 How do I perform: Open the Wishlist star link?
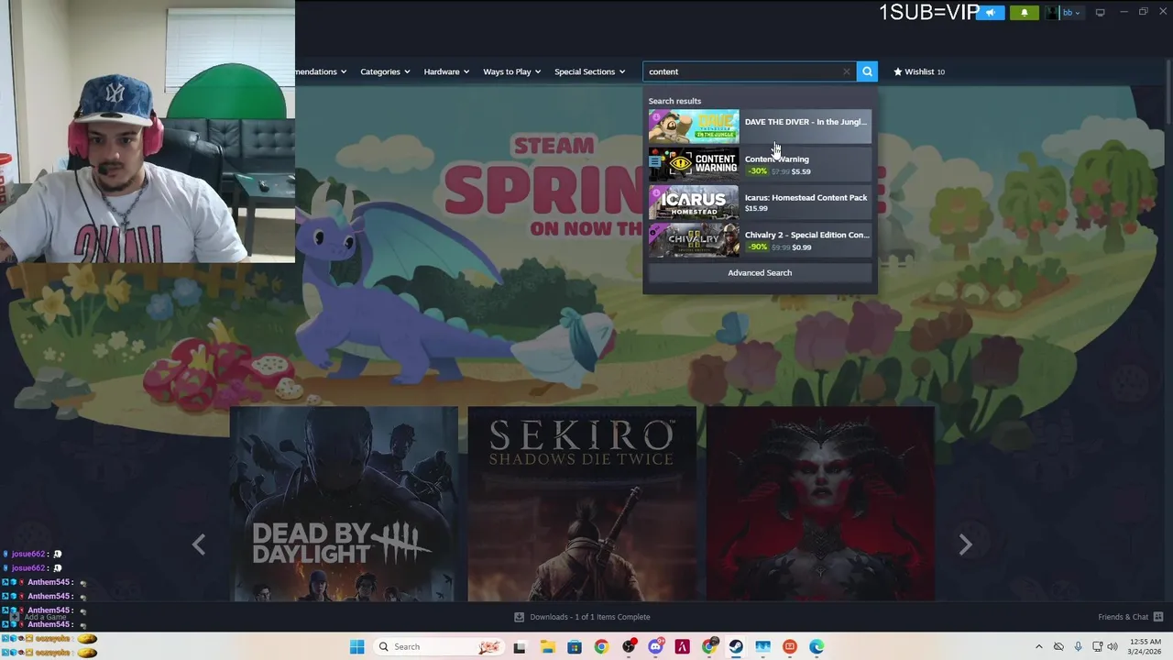pos(919,71)
